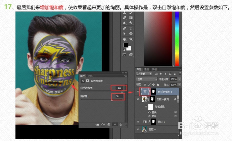
Task: Lock layer position
Action: point(153,85)
